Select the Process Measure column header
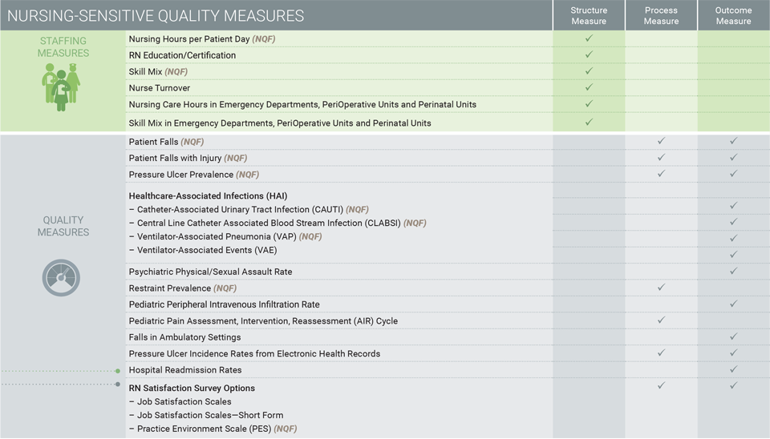 pos(661,15)
